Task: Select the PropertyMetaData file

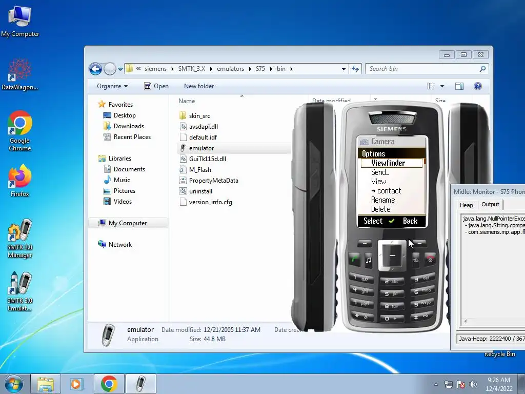Action: point(209,180)
